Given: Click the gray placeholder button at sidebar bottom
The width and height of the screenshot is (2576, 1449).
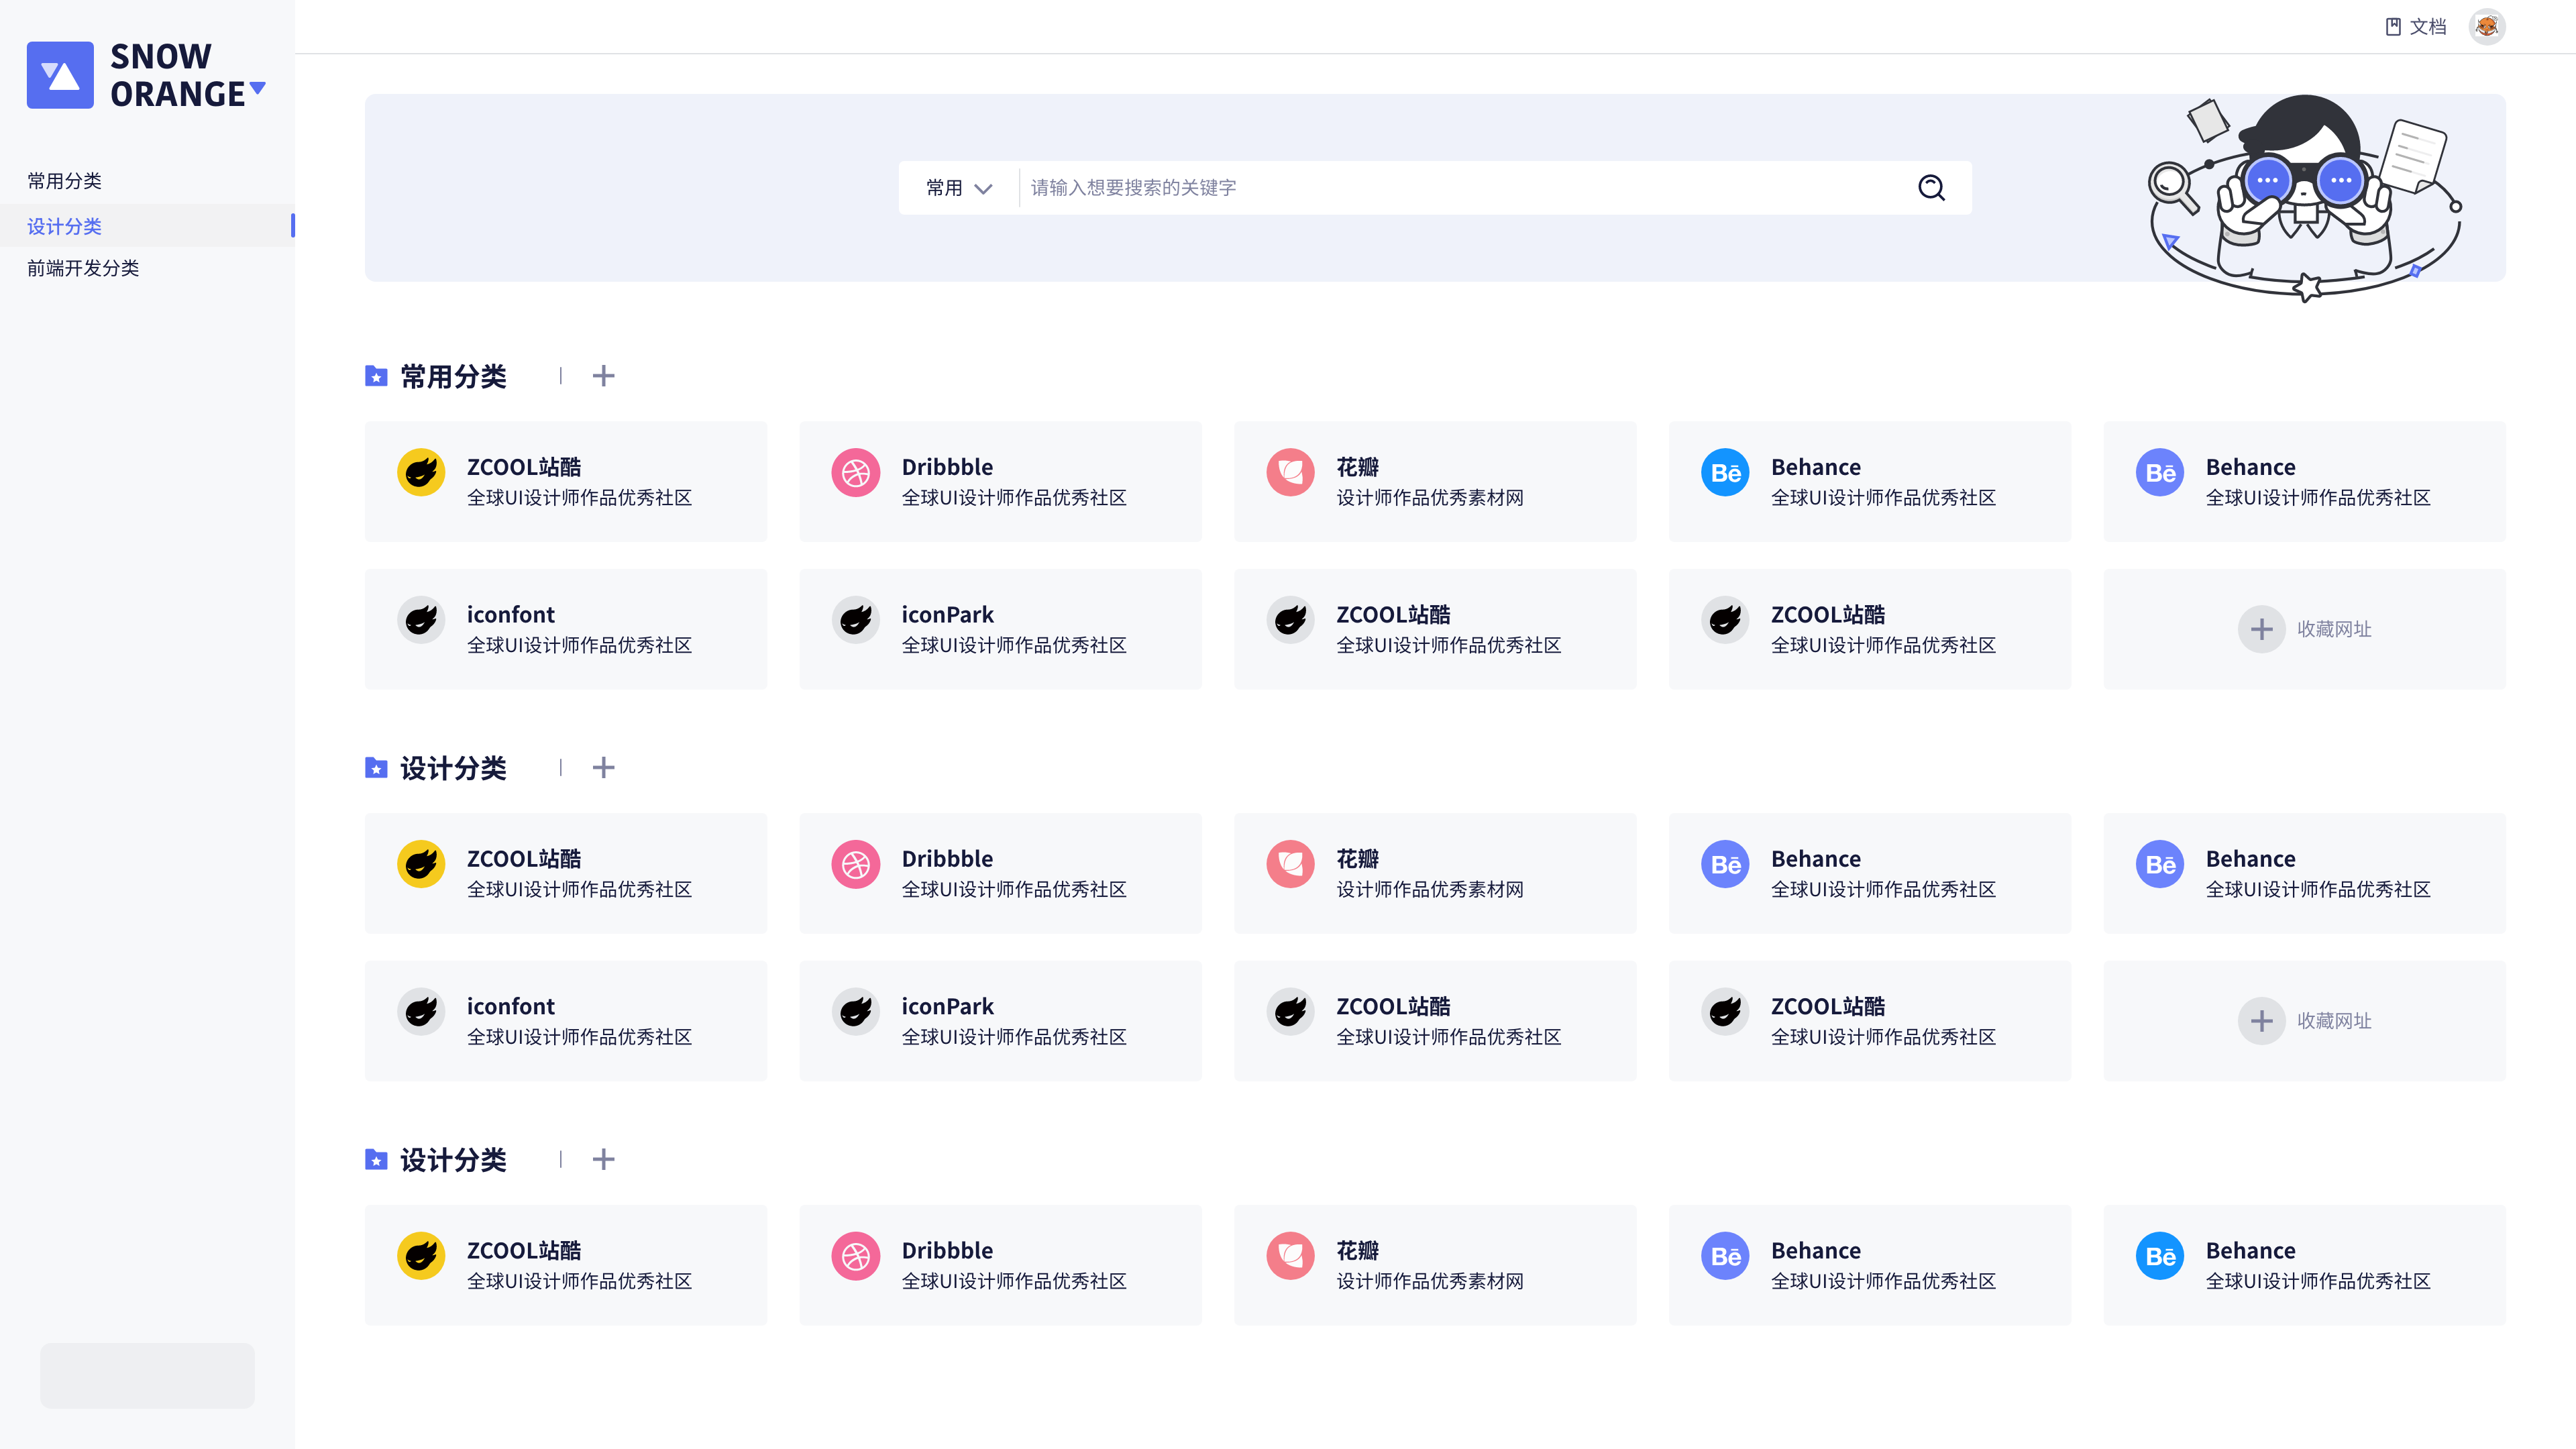Looking at the screenshot, I should point(147,1375).
